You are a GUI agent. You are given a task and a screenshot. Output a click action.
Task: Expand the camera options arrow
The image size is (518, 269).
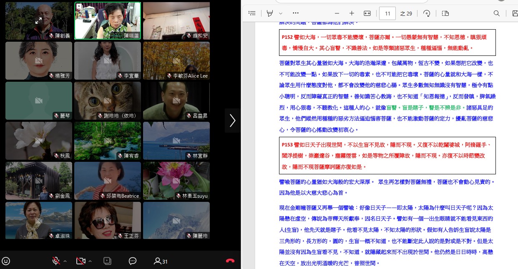90,261
